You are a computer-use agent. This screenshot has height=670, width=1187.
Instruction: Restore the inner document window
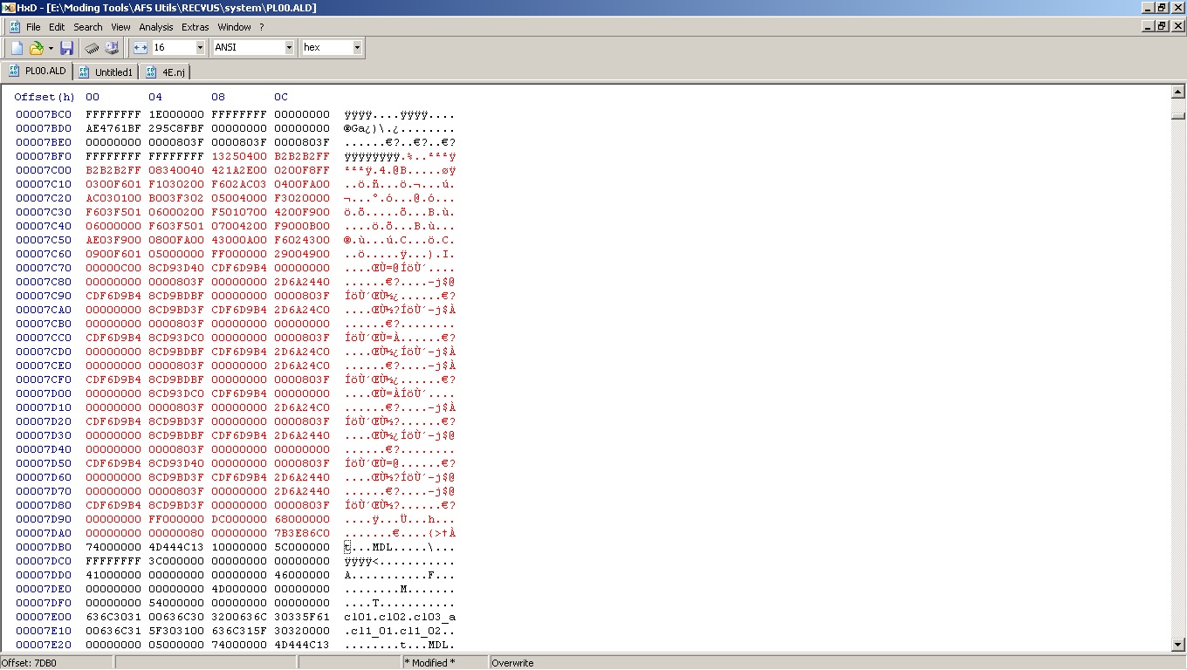pyautogui.click(x=1162, y=26)
